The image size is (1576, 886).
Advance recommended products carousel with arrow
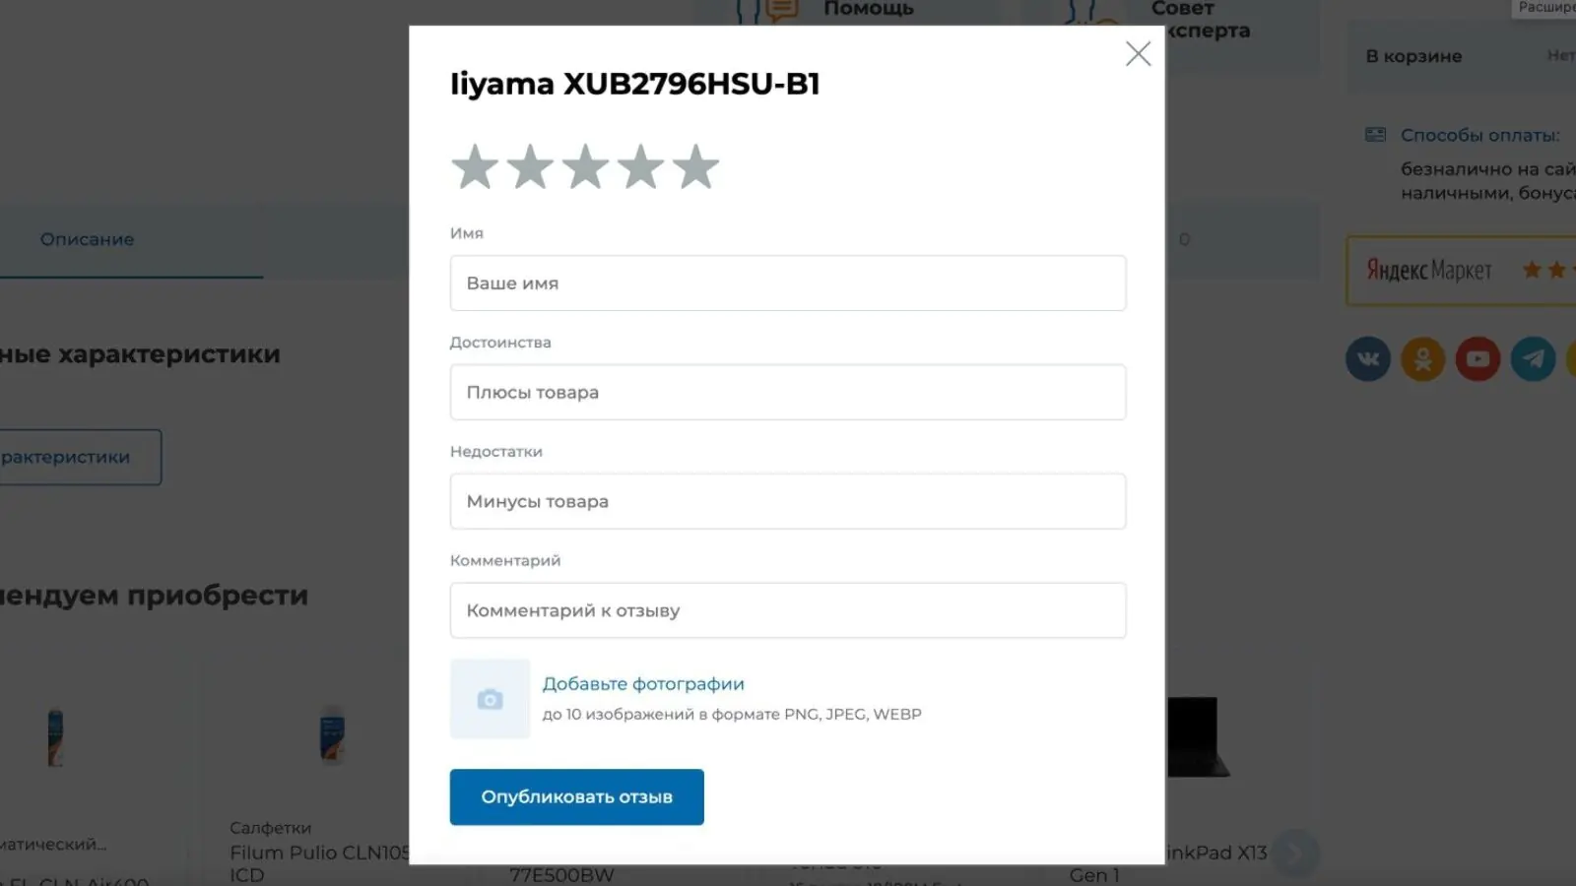pyautogui.click(x=1295, y=854)
